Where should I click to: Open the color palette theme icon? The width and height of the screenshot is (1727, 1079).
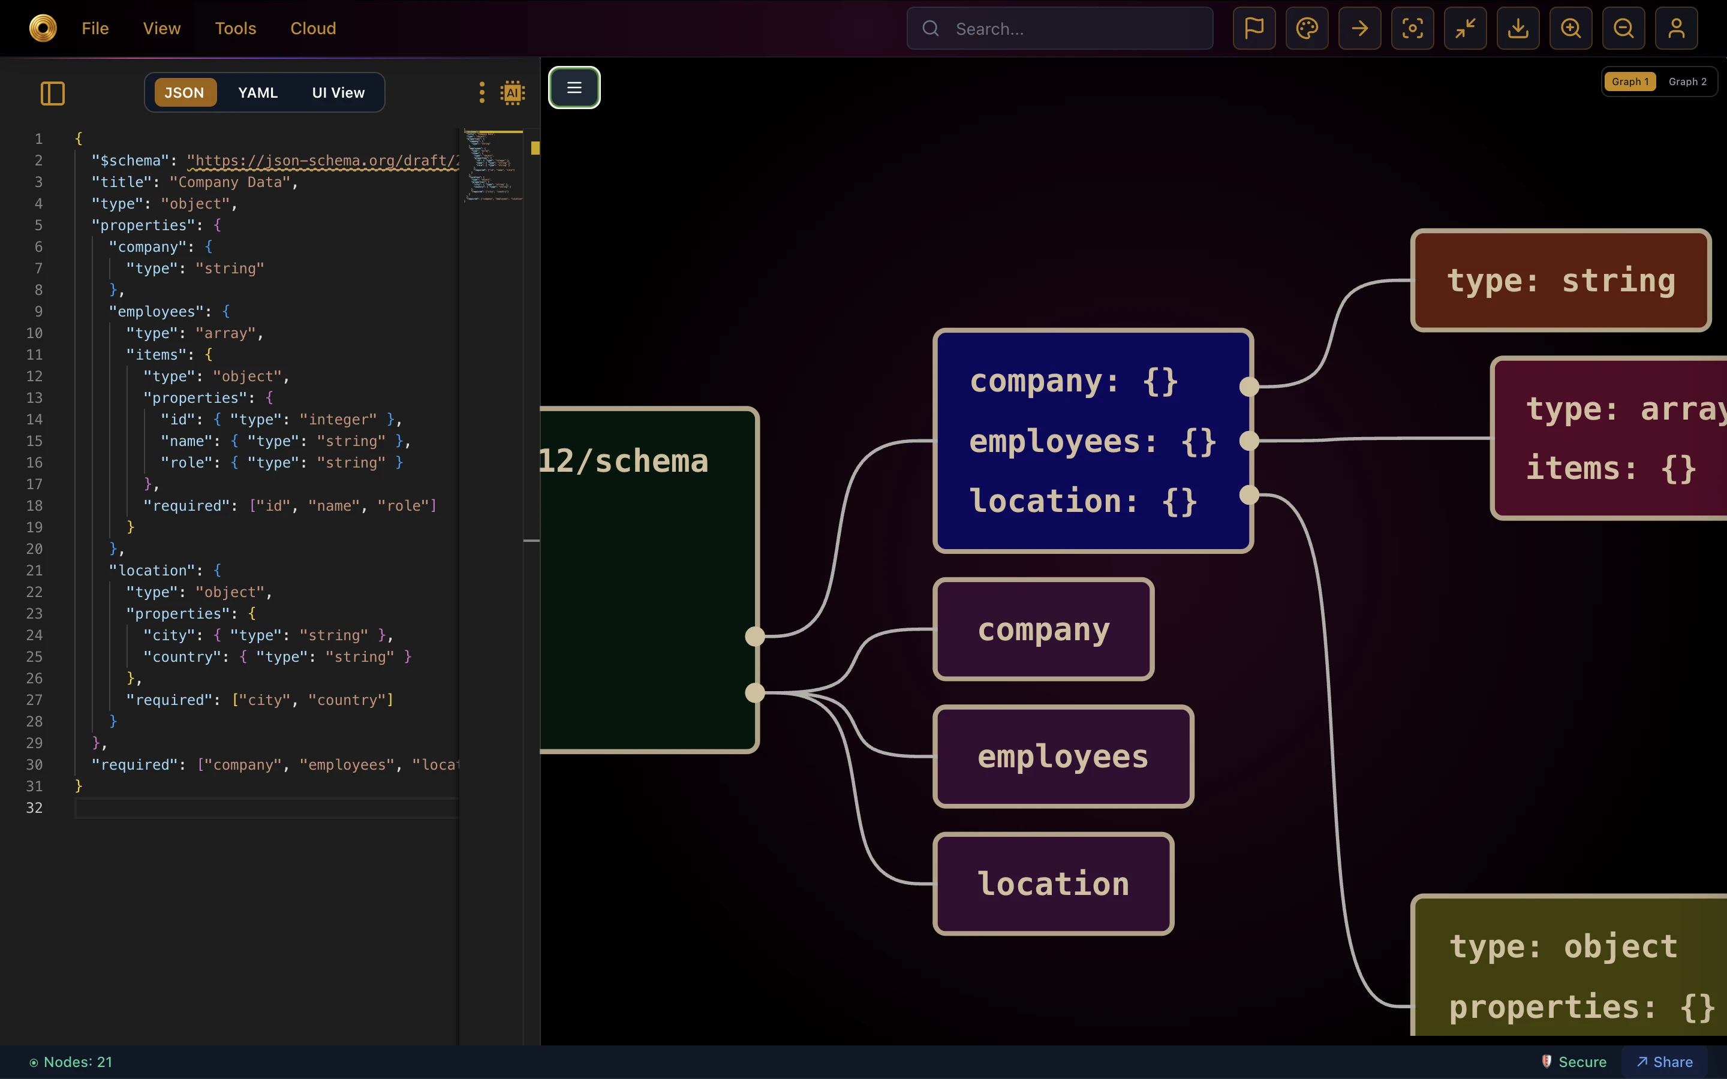point(1307,29)
